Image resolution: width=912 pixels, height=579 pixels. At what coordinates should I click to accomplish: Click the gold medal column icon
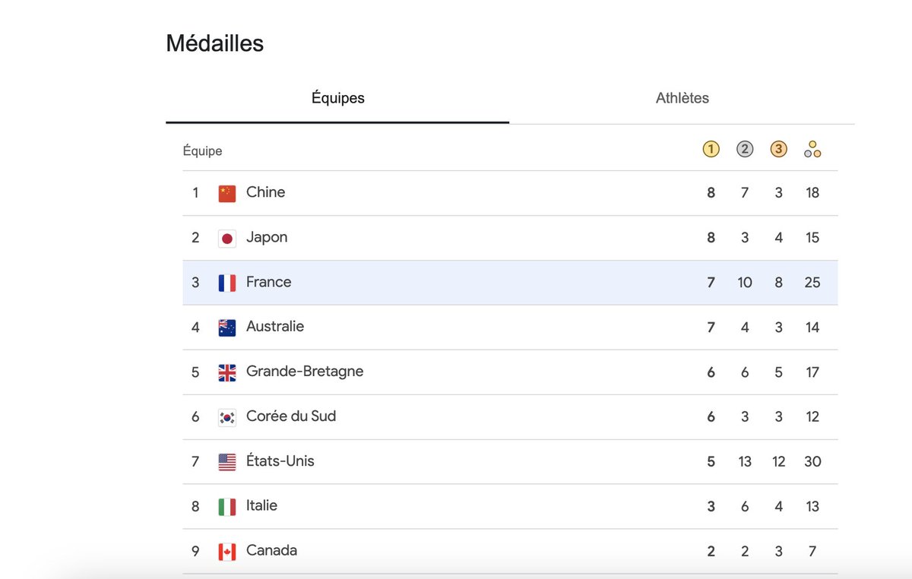(x=711, y=149)
